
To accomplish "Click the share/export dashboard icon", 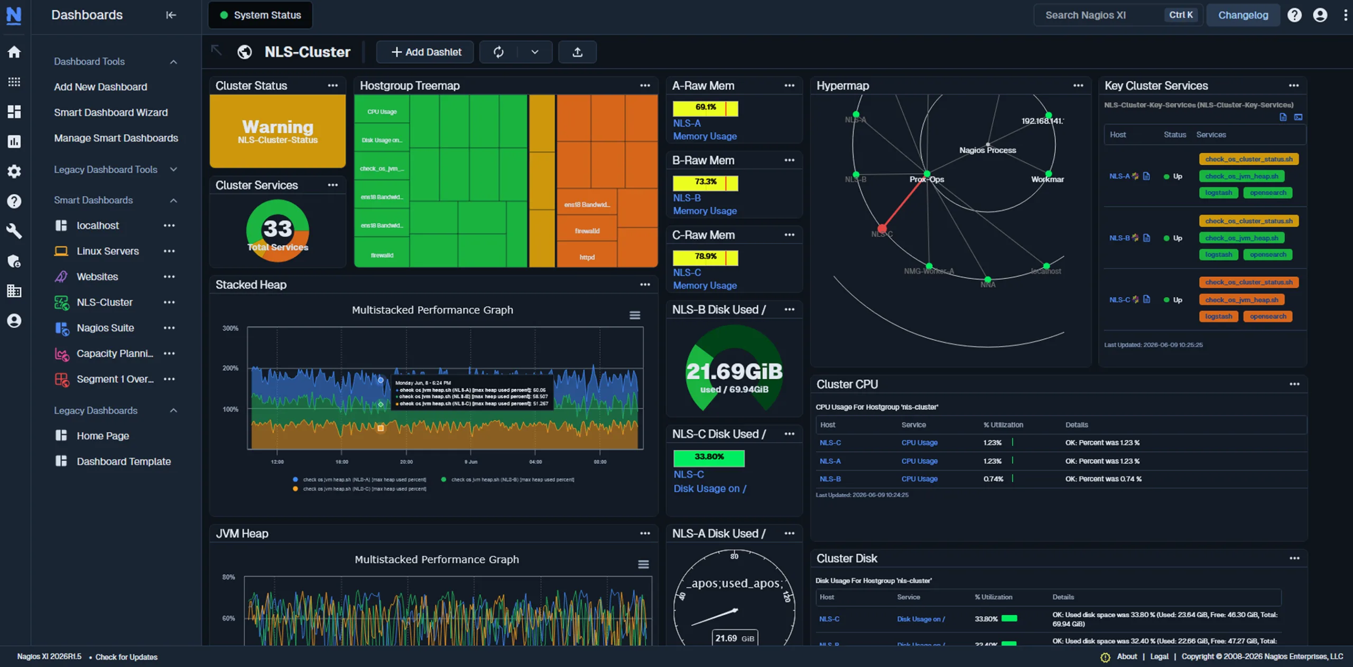I will [578, 52].
